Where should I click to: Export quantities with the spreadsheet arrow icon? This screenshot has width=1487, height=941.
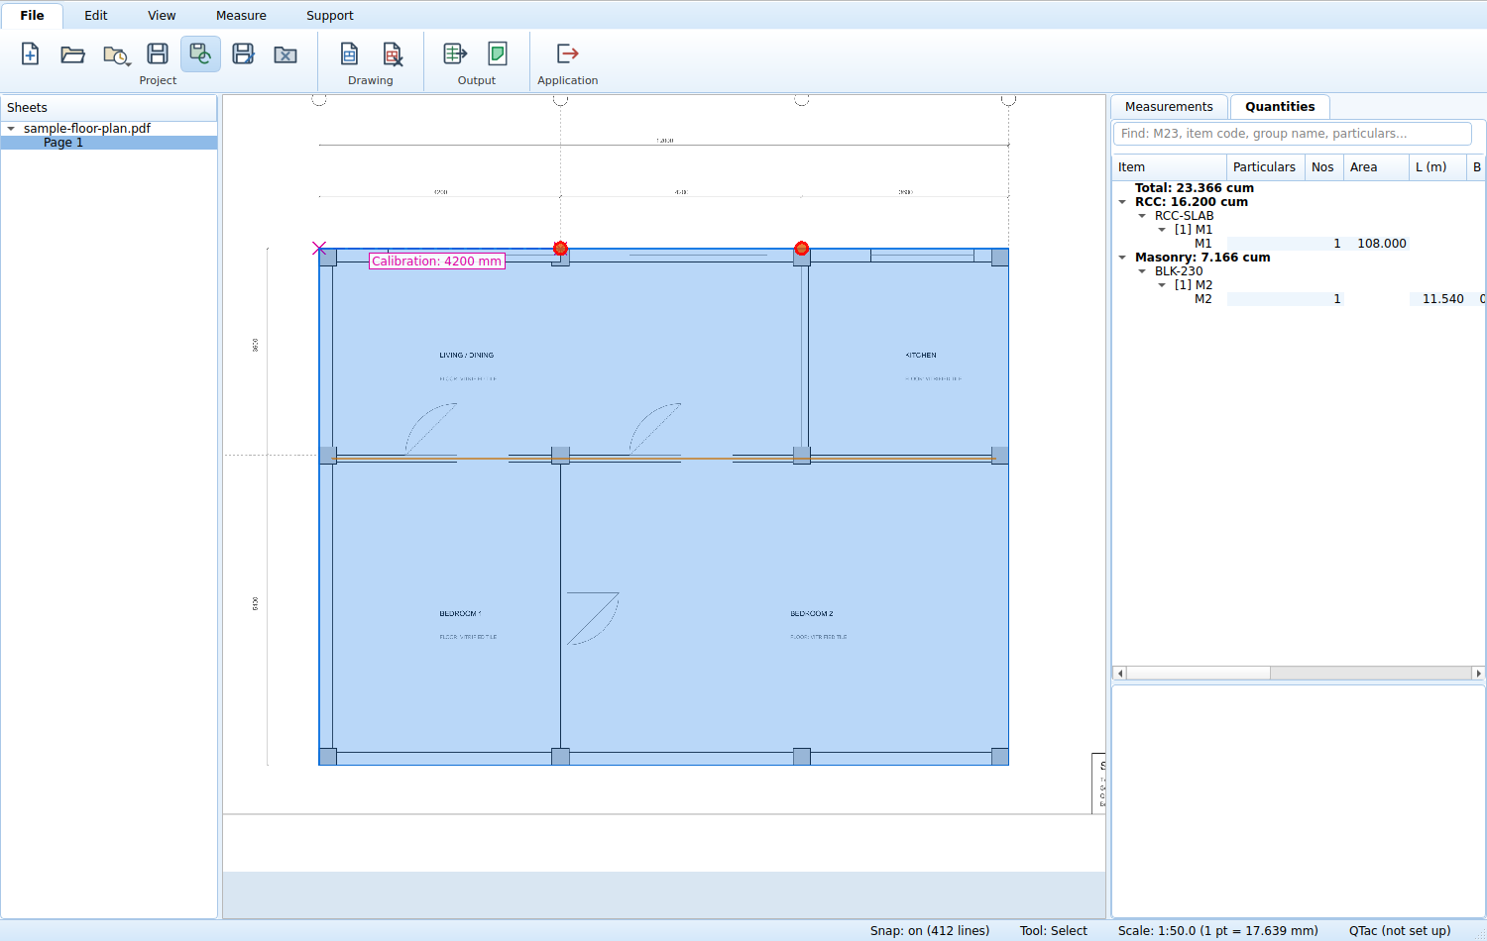click(455, 53)
